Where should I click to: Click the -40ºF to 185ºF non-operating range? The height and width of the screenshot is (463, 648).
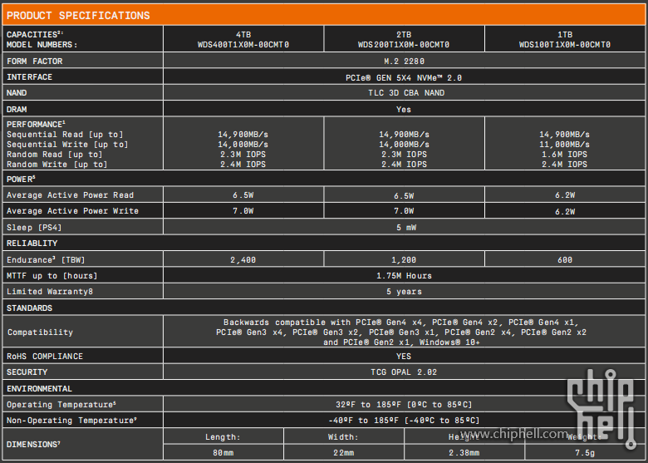(x=404, y=420)
